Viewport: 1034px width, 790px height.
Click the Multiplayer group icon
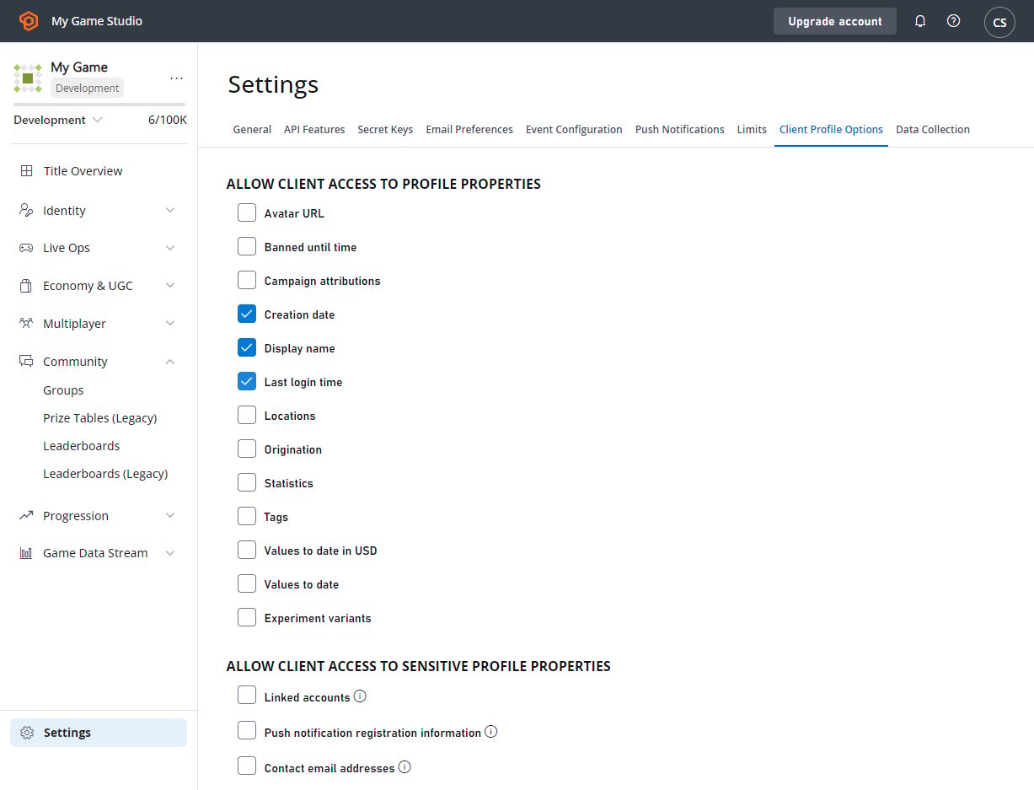coord(26,324)
